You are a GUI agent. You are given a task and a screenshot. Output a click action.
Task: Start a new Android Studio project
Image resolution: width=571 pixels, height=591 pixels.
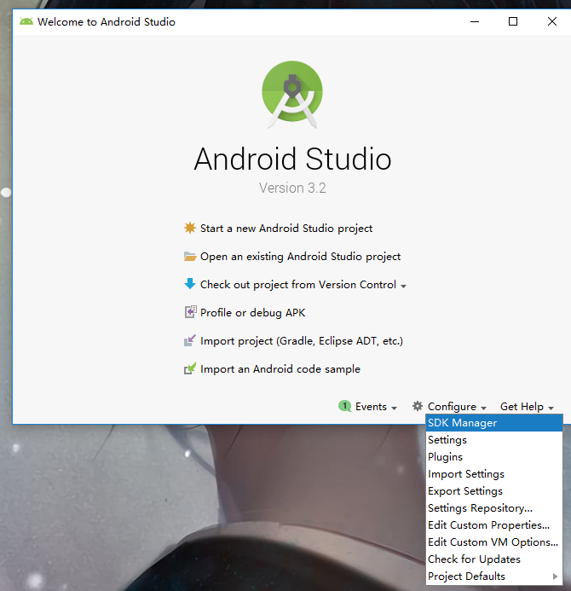click(x=286, y=229)
